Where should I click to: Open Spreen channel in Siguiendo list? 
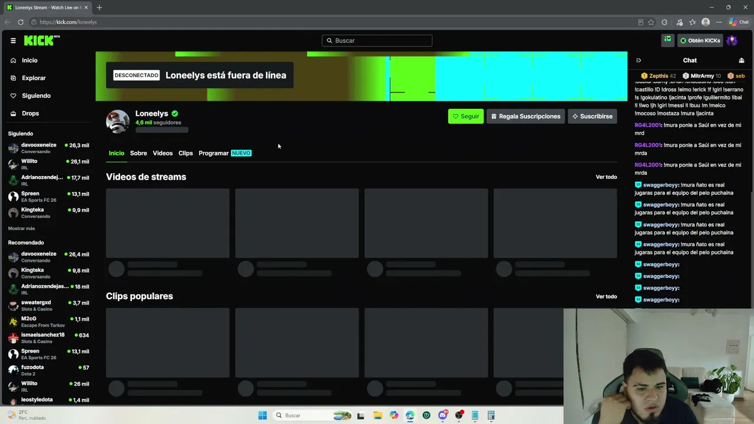tap(48, 197)
